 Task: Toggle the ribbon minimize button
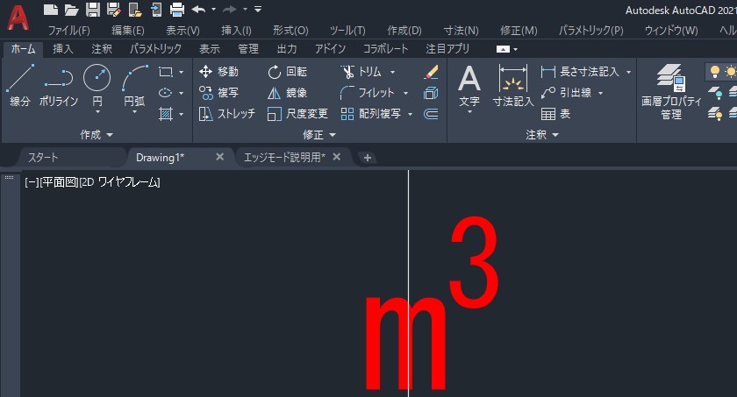click(x=507, y=49)
